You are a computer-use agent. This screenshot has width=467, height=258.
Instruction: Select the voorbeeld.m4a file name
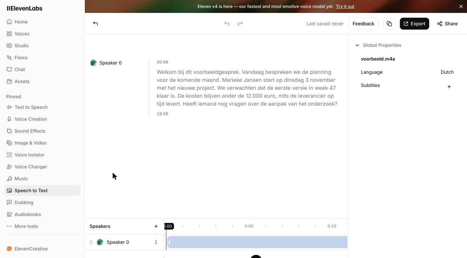(x=378, y=59)
